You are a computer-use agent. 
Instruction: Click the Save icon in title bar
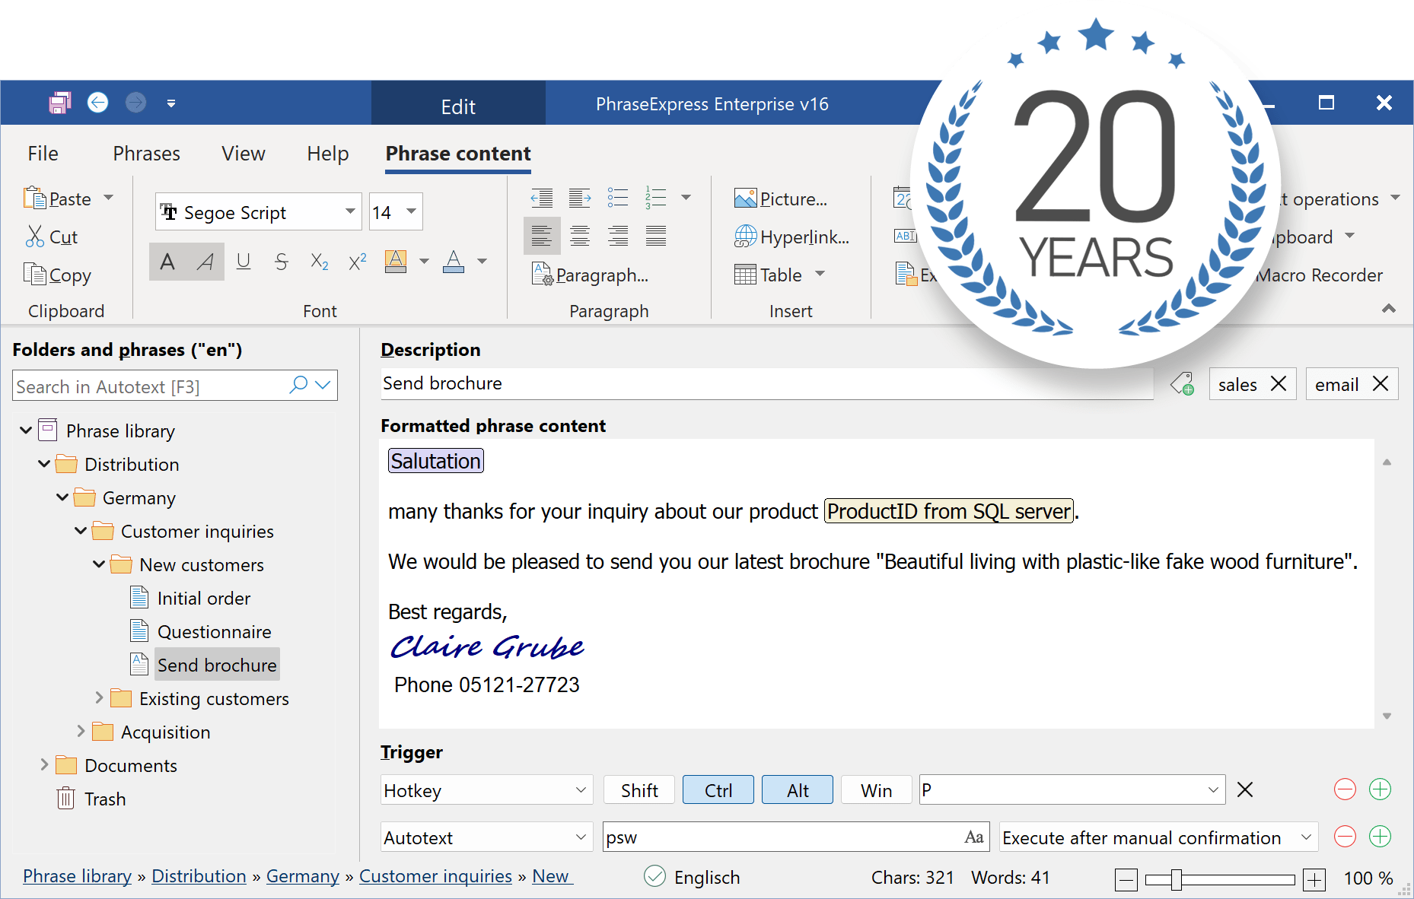[59, 103]
